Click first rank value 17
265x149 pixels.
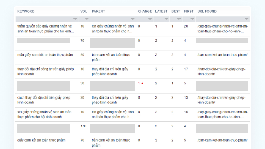[186, 69]
